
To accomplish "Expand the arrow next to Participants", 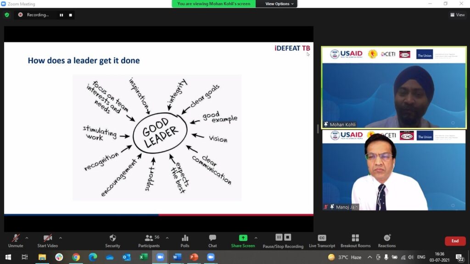I will [x=167, y=238].
